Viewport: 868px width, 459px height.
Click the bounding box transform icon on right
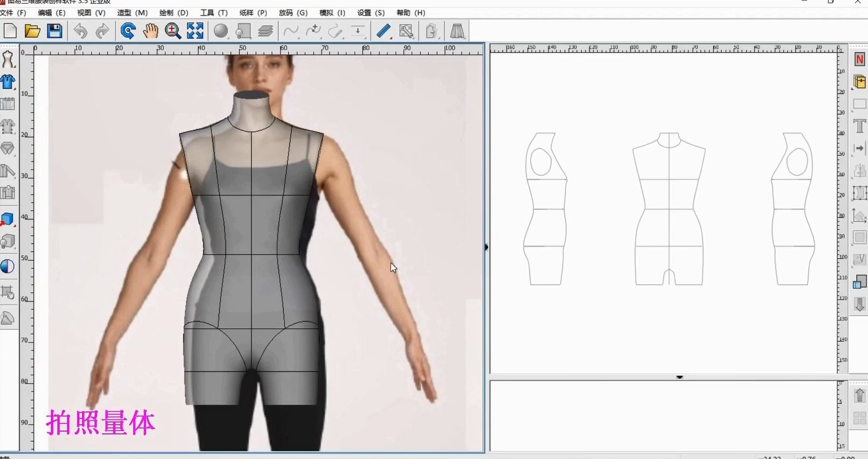point(859,193)
